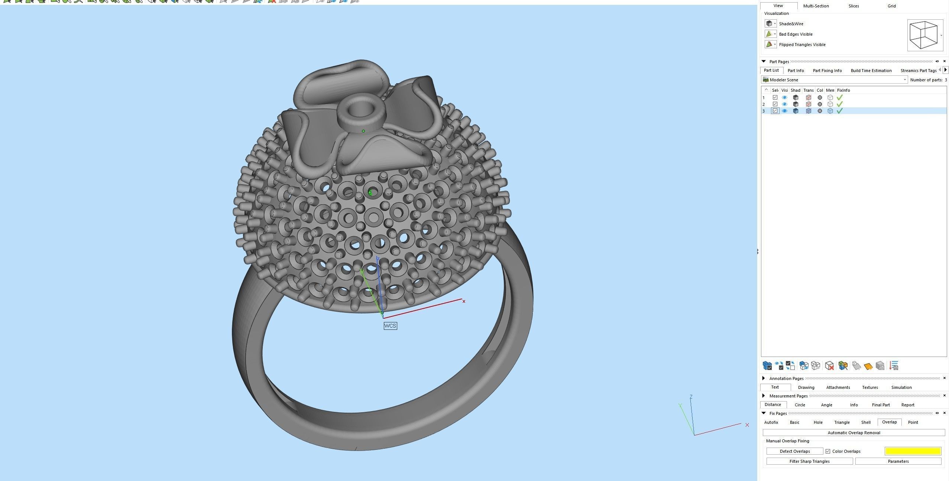Click the colorize parts icon with multicolored cubes
Screen dimensions: 949x481
843,366
